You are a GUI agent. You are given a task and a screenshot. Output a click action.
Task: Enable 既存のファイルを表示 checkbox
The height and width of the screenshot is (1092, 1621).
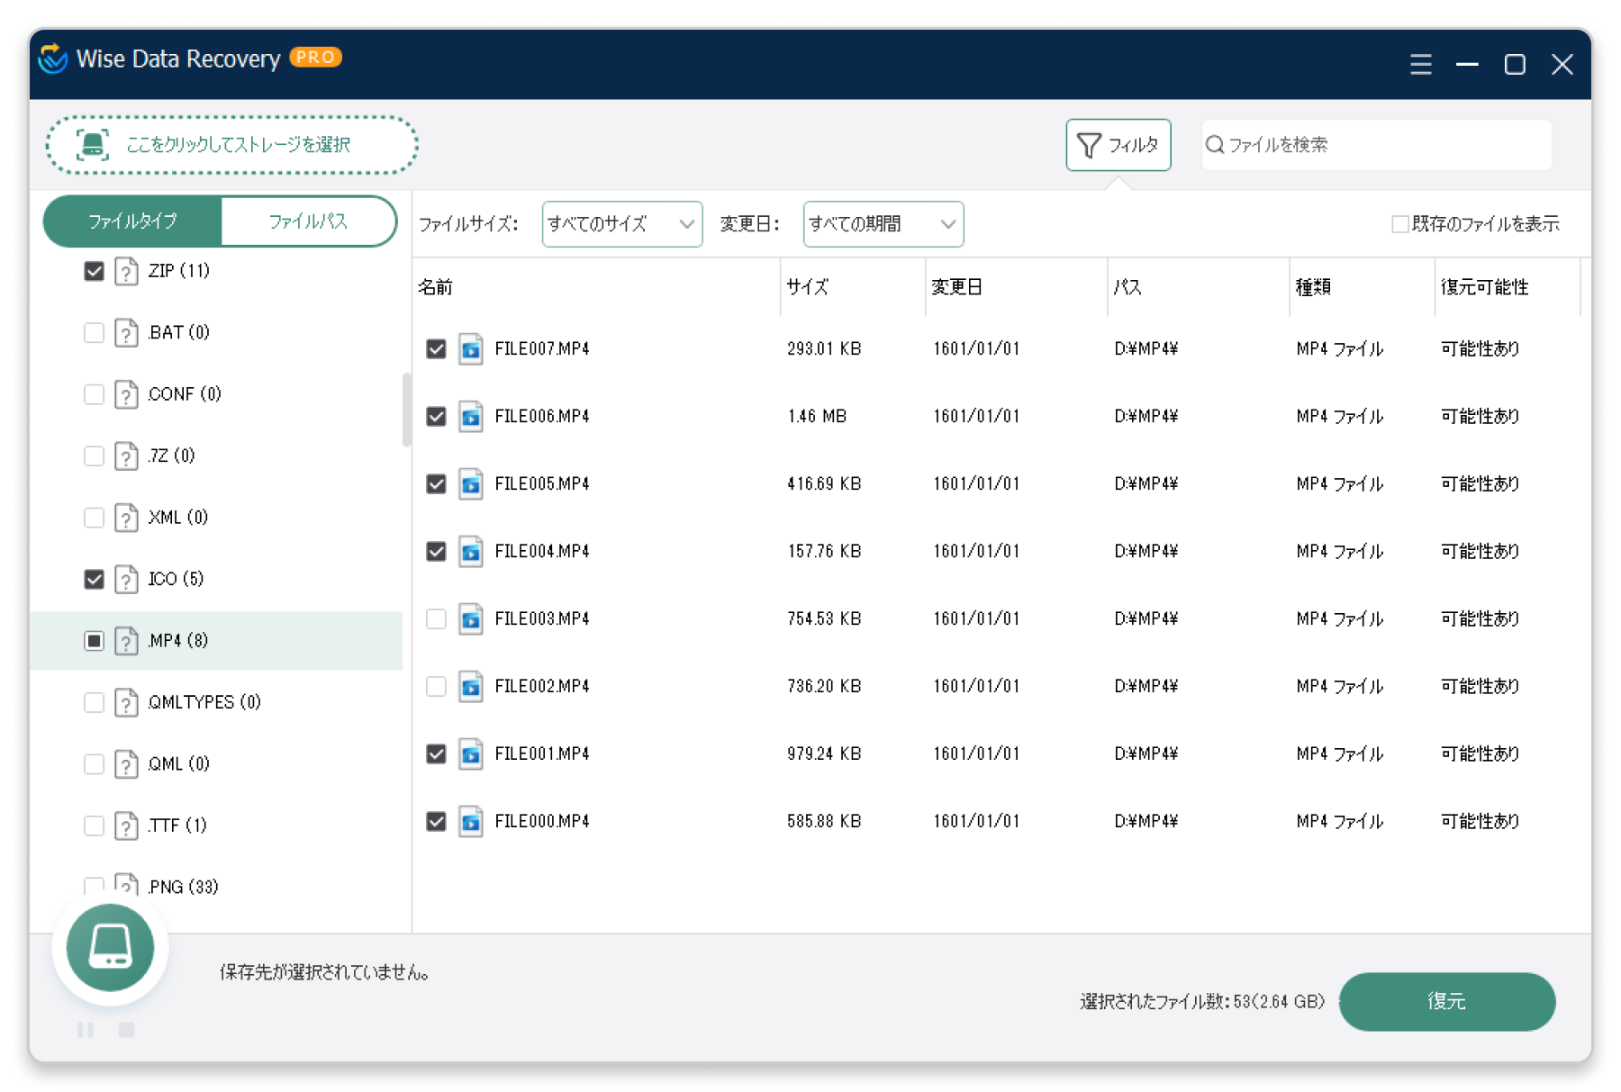click(1399, 224)
